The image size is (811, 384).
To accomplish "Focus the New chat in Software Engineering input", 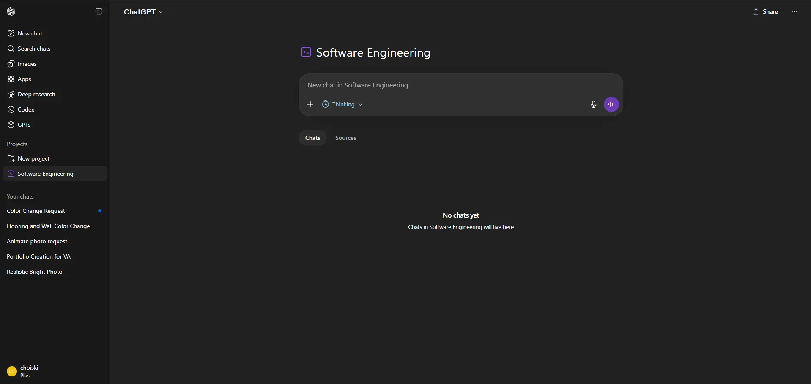I will [460, 85].
